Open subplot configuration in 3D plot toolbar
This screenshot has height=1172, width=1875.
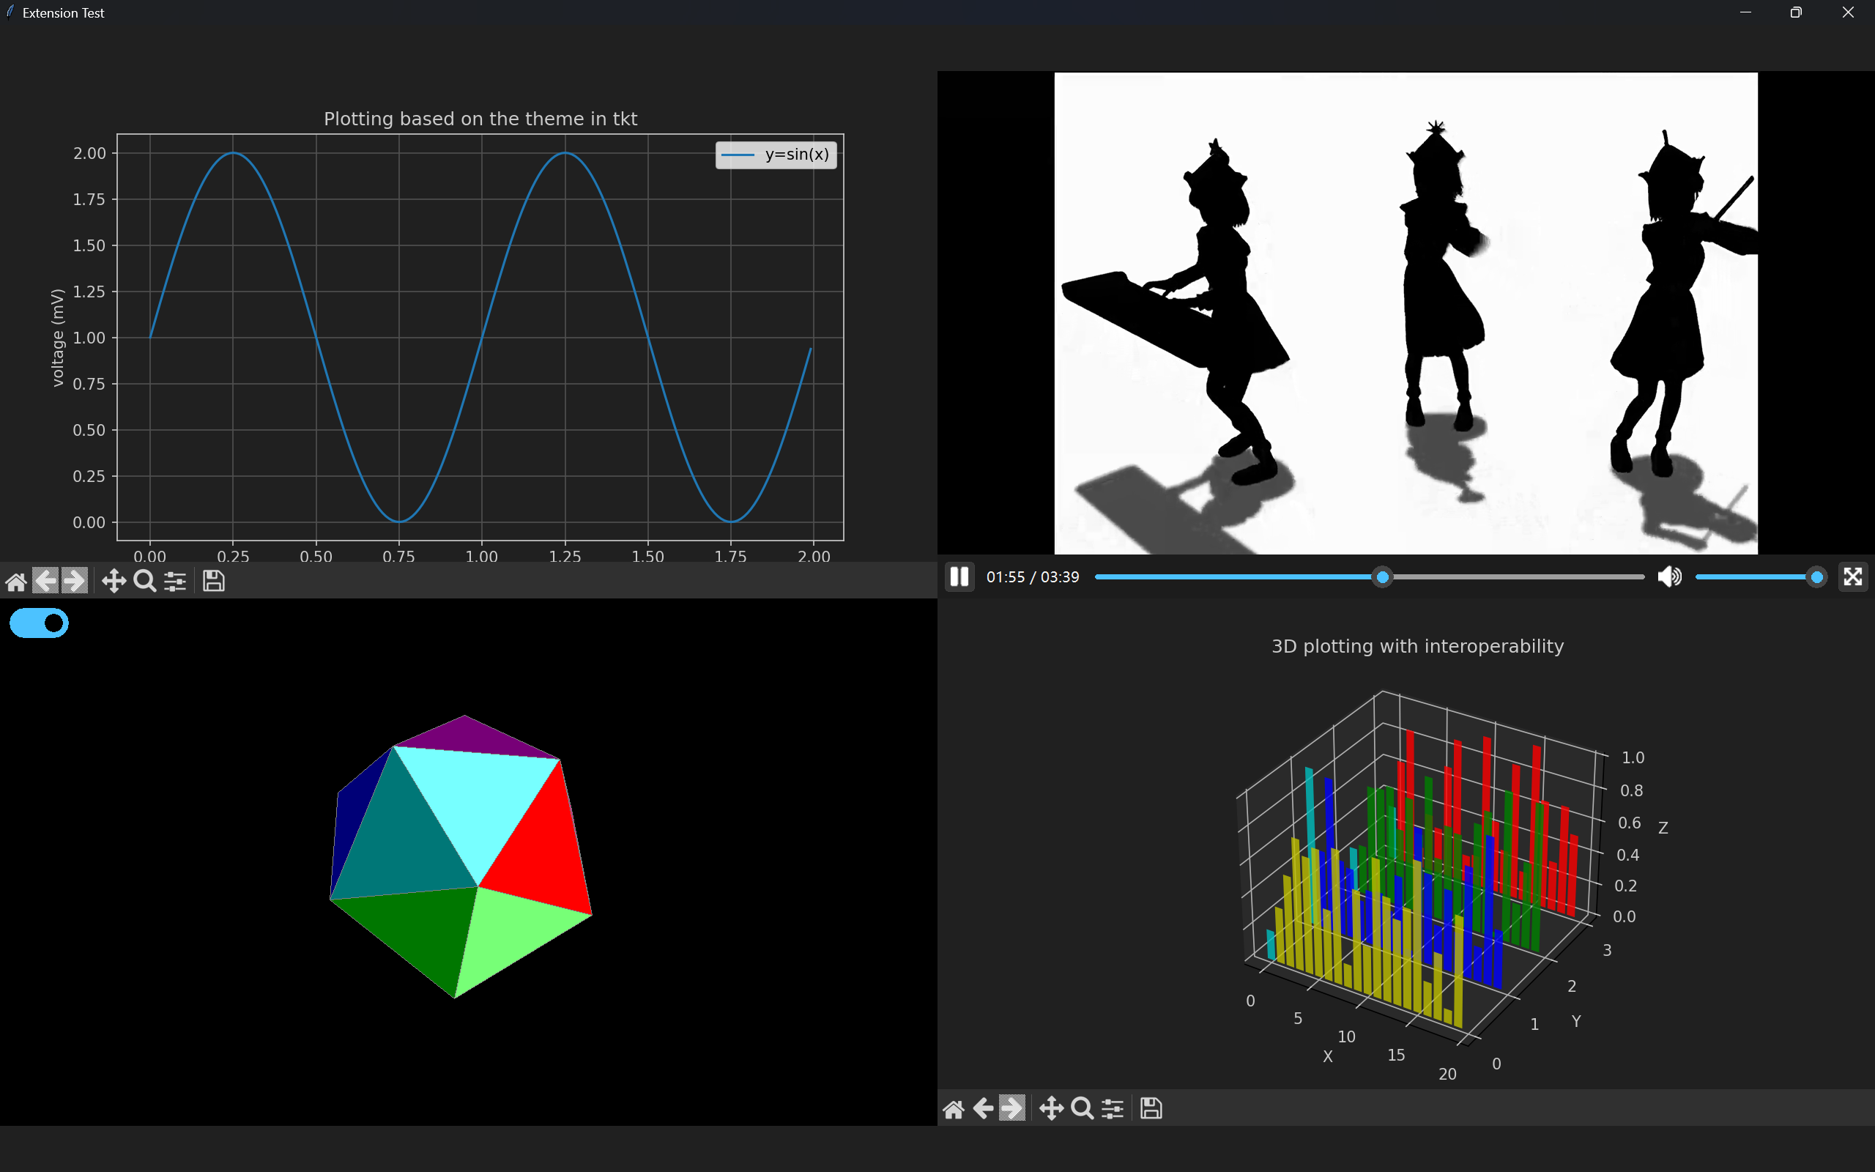click(1113, 1108)
